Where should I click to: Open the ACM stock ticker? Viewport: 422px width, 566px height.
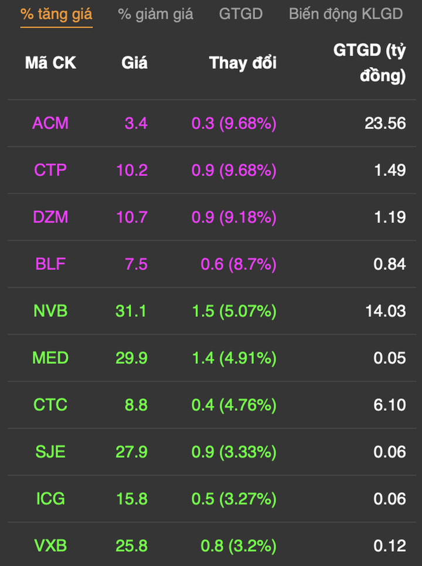tap(50, 123)
